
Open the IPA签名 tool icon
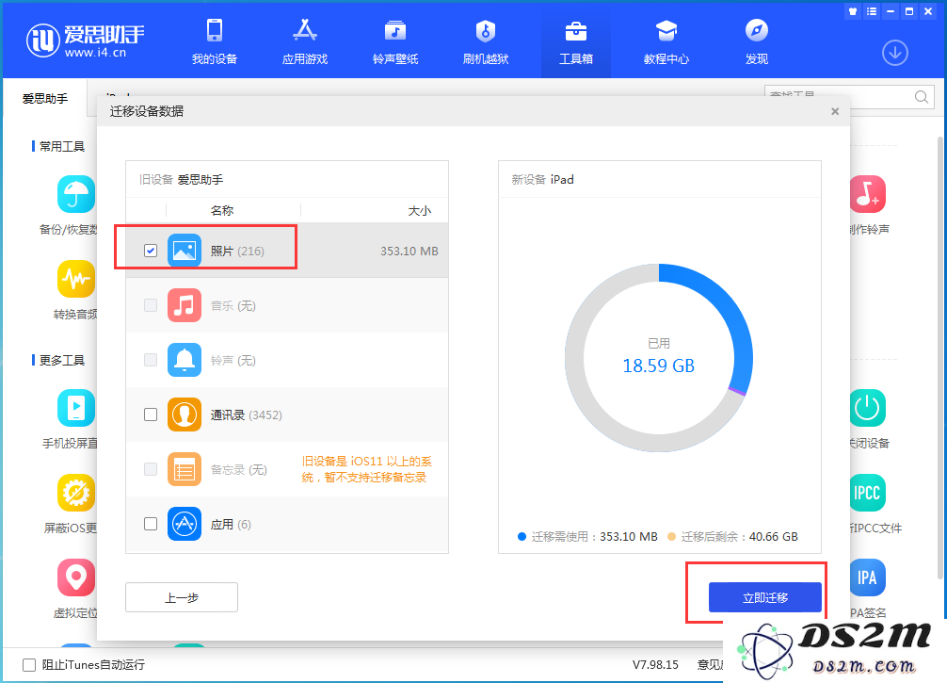[x=868, y=577]
